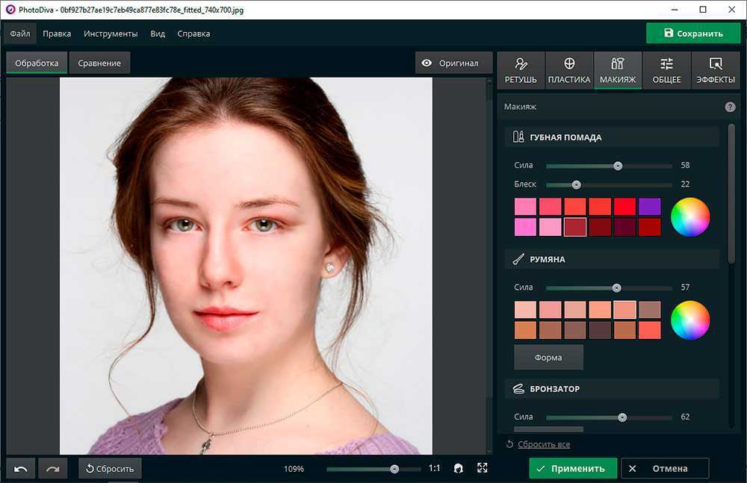Select the first pink lipstick swatch, top row
Screen dimensions: 747x483
coord(525,207)
